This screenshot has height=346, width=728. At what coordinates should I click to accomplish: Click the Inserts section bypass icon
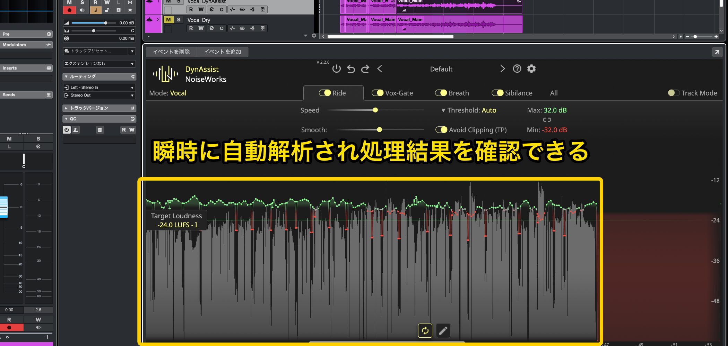point(49,68)
